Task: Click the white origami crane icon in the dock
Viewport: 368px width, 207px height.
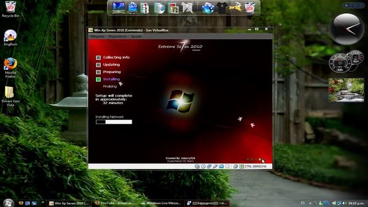Action: tap(187, 7)
